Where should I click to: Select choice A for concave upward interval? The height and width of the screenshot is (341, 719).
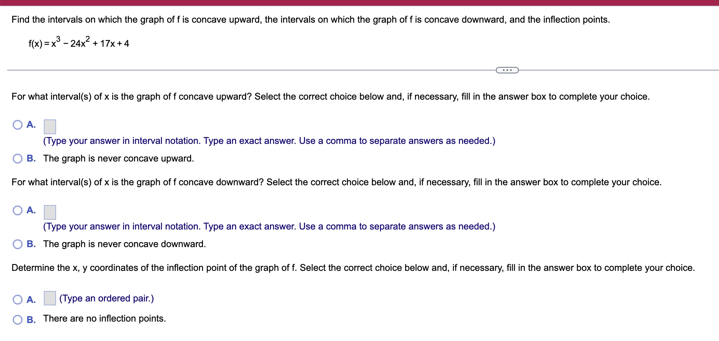[17, 124]
